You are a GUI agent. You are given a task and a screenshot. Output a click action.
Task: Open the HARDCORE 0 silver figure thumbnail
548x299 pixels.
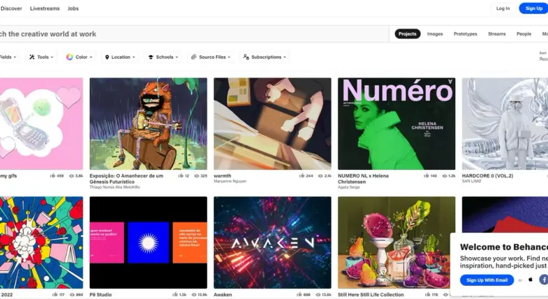[x=505, y=124]
